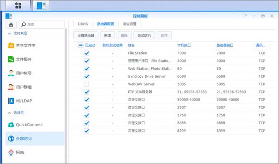Click the 新增 button
The height and width of the screenshot is (164, 279).
tap(107, 36)
